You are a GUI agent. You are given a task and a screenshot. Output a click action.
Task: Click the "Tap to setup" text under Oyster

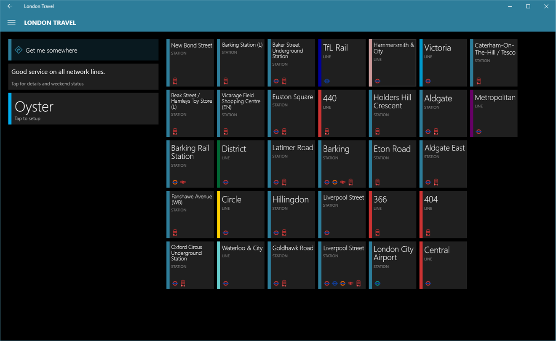pyautogui.click(x=27, y=119)
